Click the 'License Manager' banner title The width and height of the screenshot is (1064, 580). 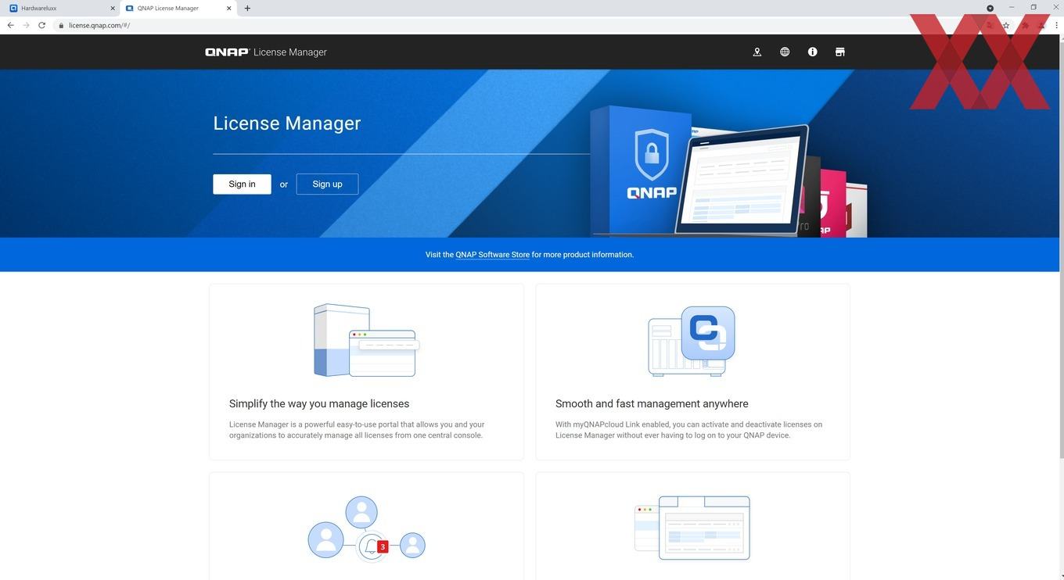coord(287,124)
